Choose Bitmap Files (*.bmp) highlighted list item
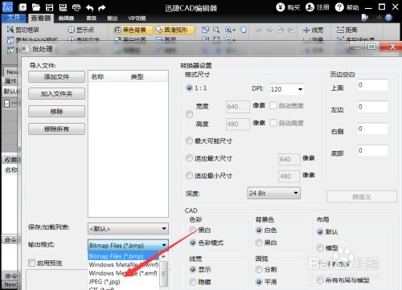This screenshot has width=402, height=290. tap(124, 256)
